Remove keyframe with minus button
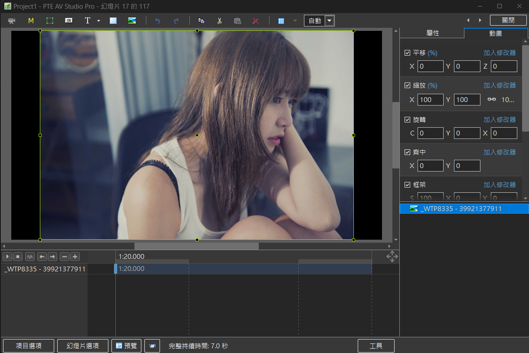This screenshot has width=529, height=353. (x=65, y=257)
